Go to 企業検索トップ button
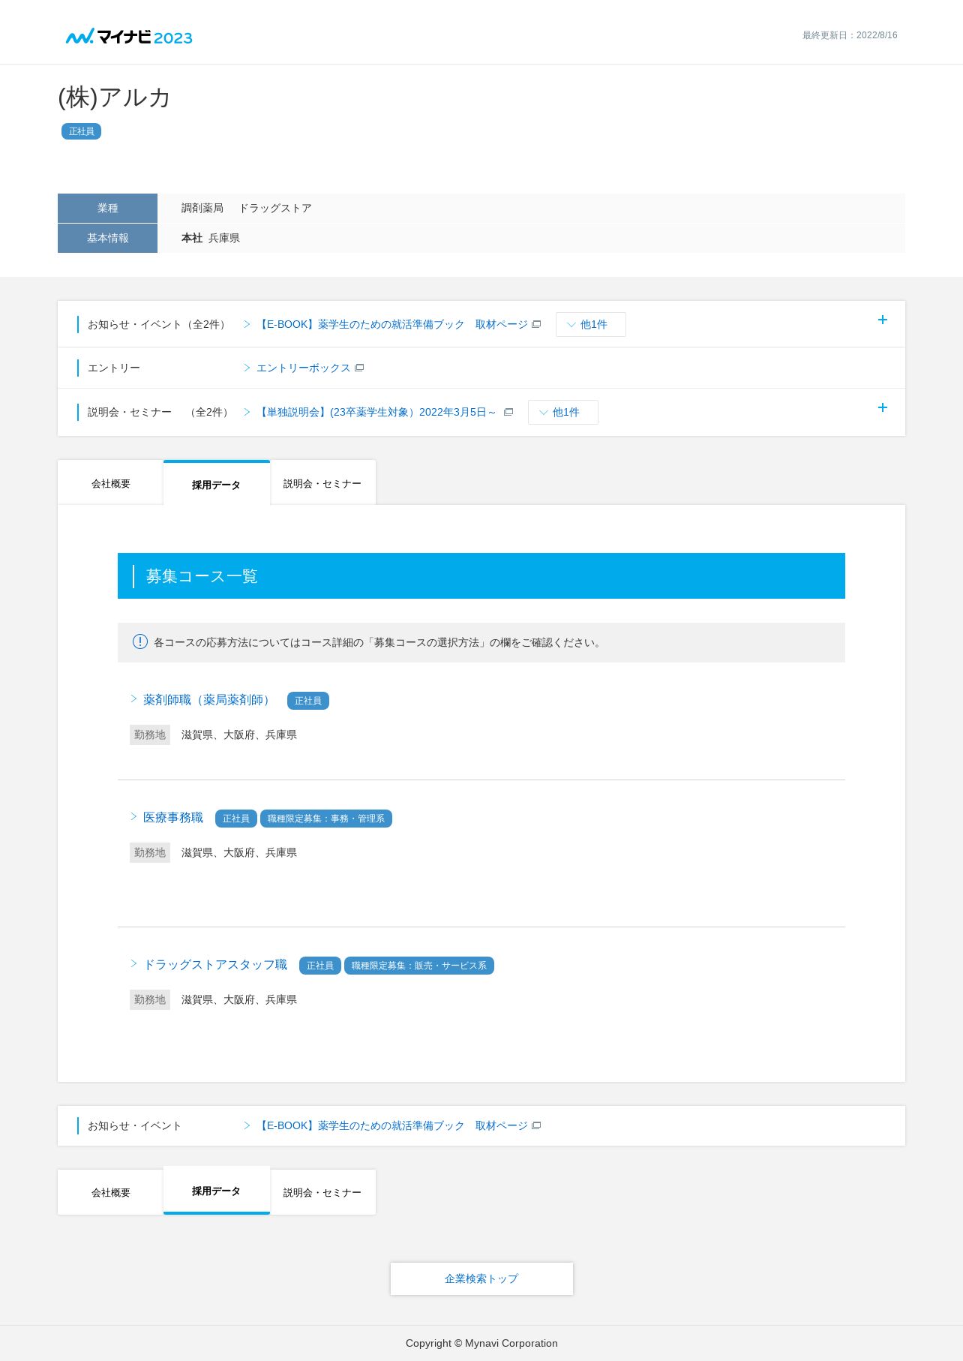 pyautogui.click(x=481, y=1278)
